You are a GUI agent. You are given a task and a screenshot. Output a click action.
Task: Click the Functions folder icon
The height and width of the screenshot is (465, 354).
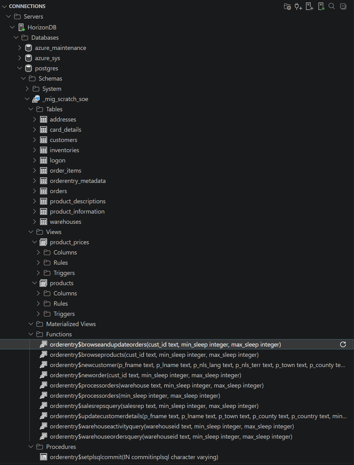point(40,334)
